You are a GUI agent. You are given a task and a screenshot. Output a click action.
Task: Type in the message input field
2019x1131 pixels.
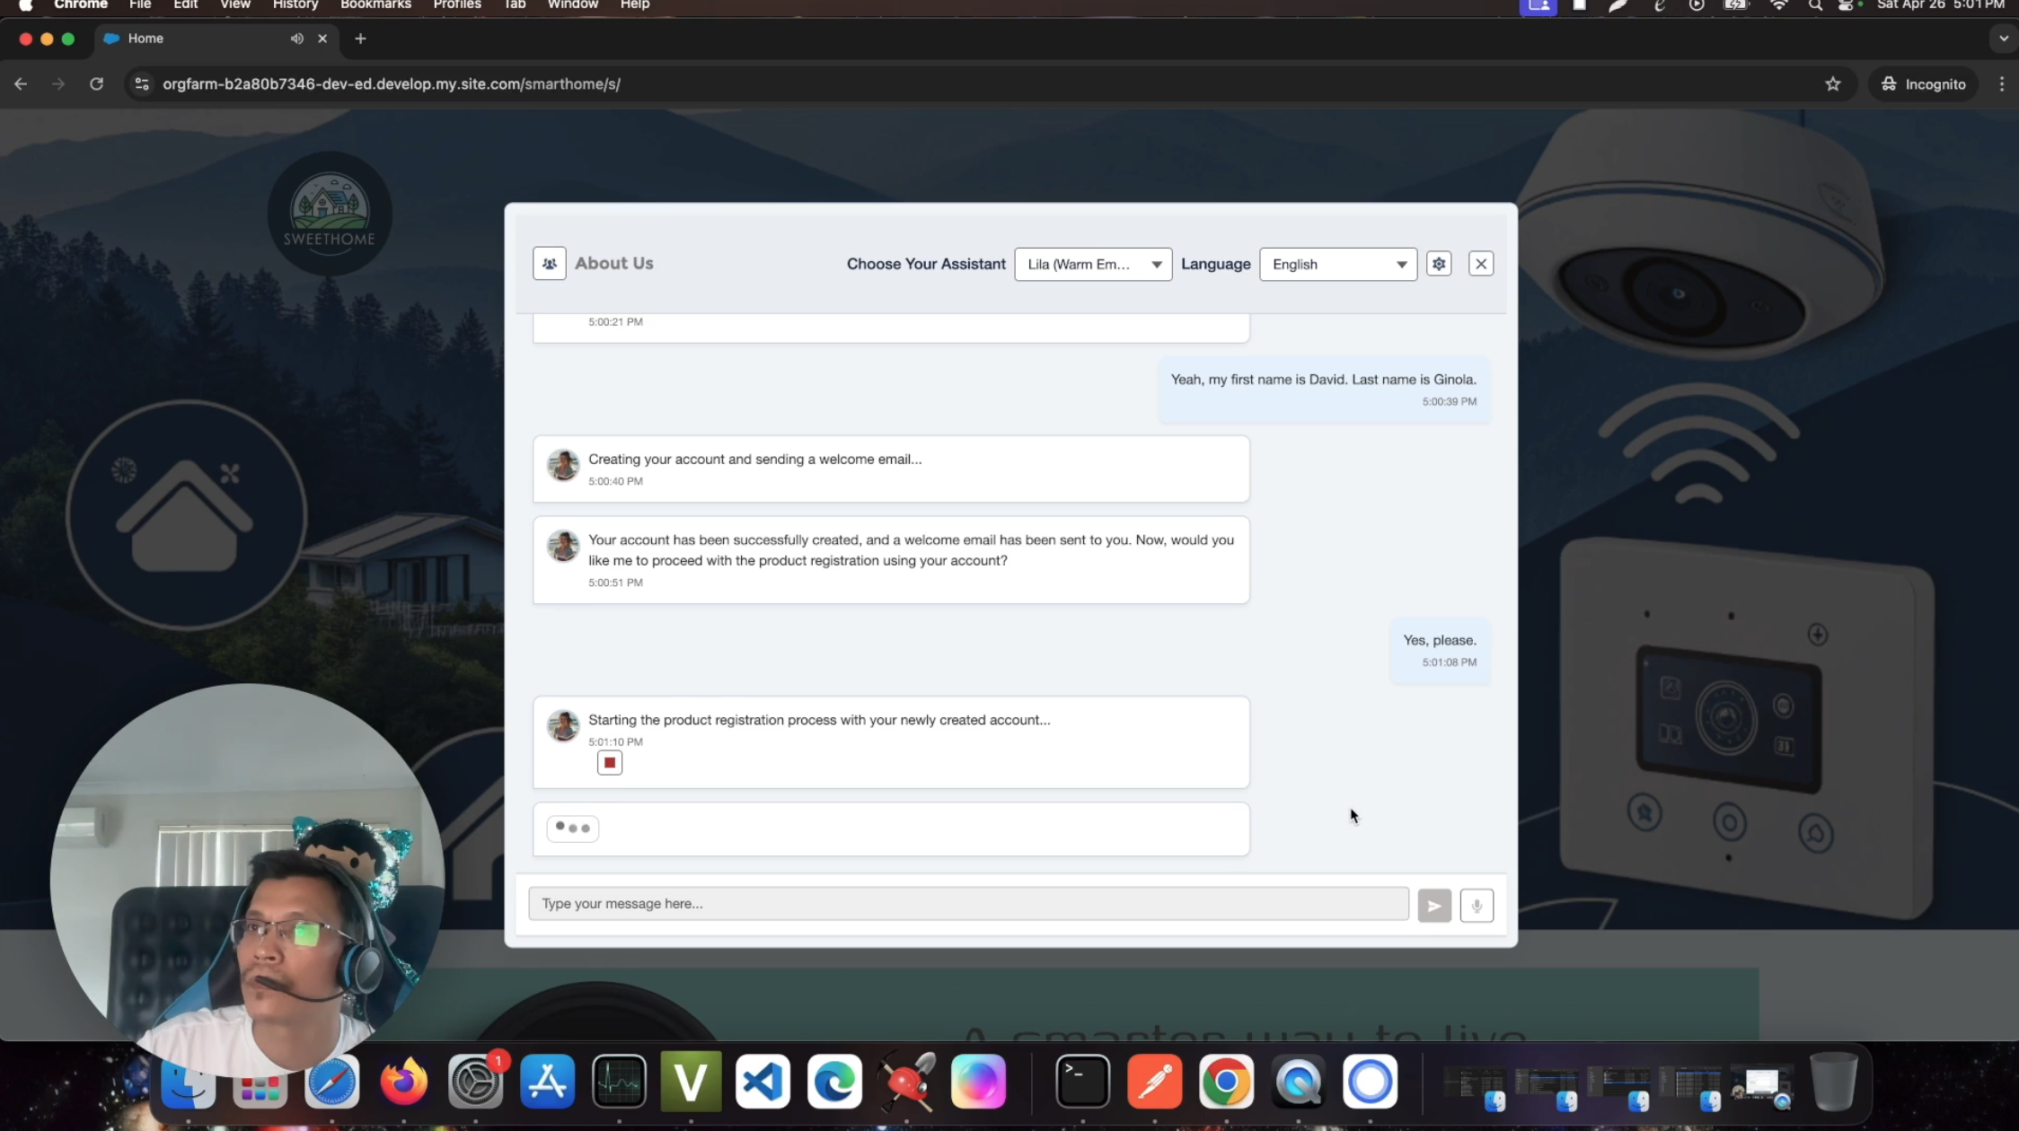click(x=967, y=904)
